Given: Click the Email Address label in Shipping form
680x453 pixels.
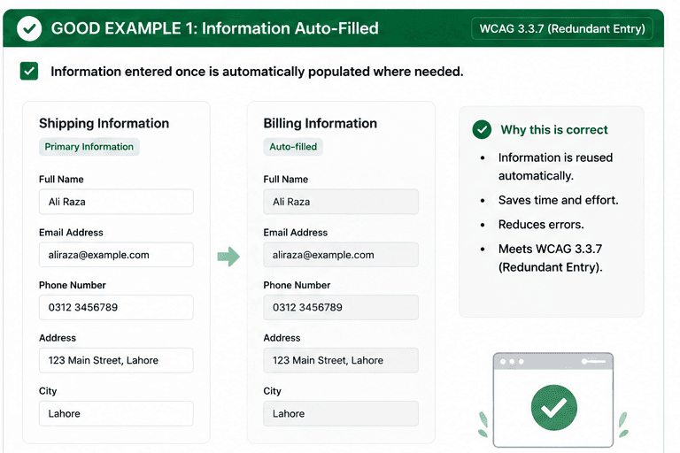Looking at the screenshot, I should [x=71, y=233].
